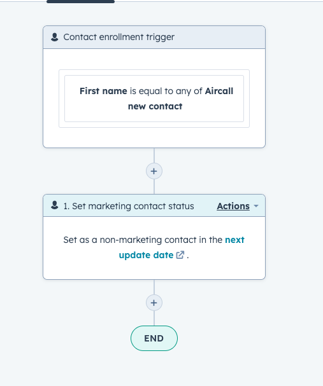Select the END node of the workflow
Viewport: 323px width, 386px height.
[x=154, y=338]
